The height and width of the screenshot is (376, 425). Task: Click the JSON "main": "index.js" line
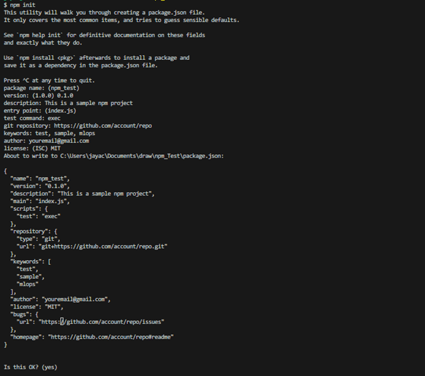(x=40, y=201)
